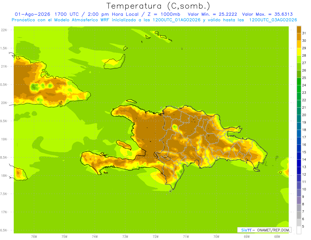This screenshot has height=240, width=311.
Task: Pick the legend swatch between 29 and 30
Action: [x=299, y=44]
